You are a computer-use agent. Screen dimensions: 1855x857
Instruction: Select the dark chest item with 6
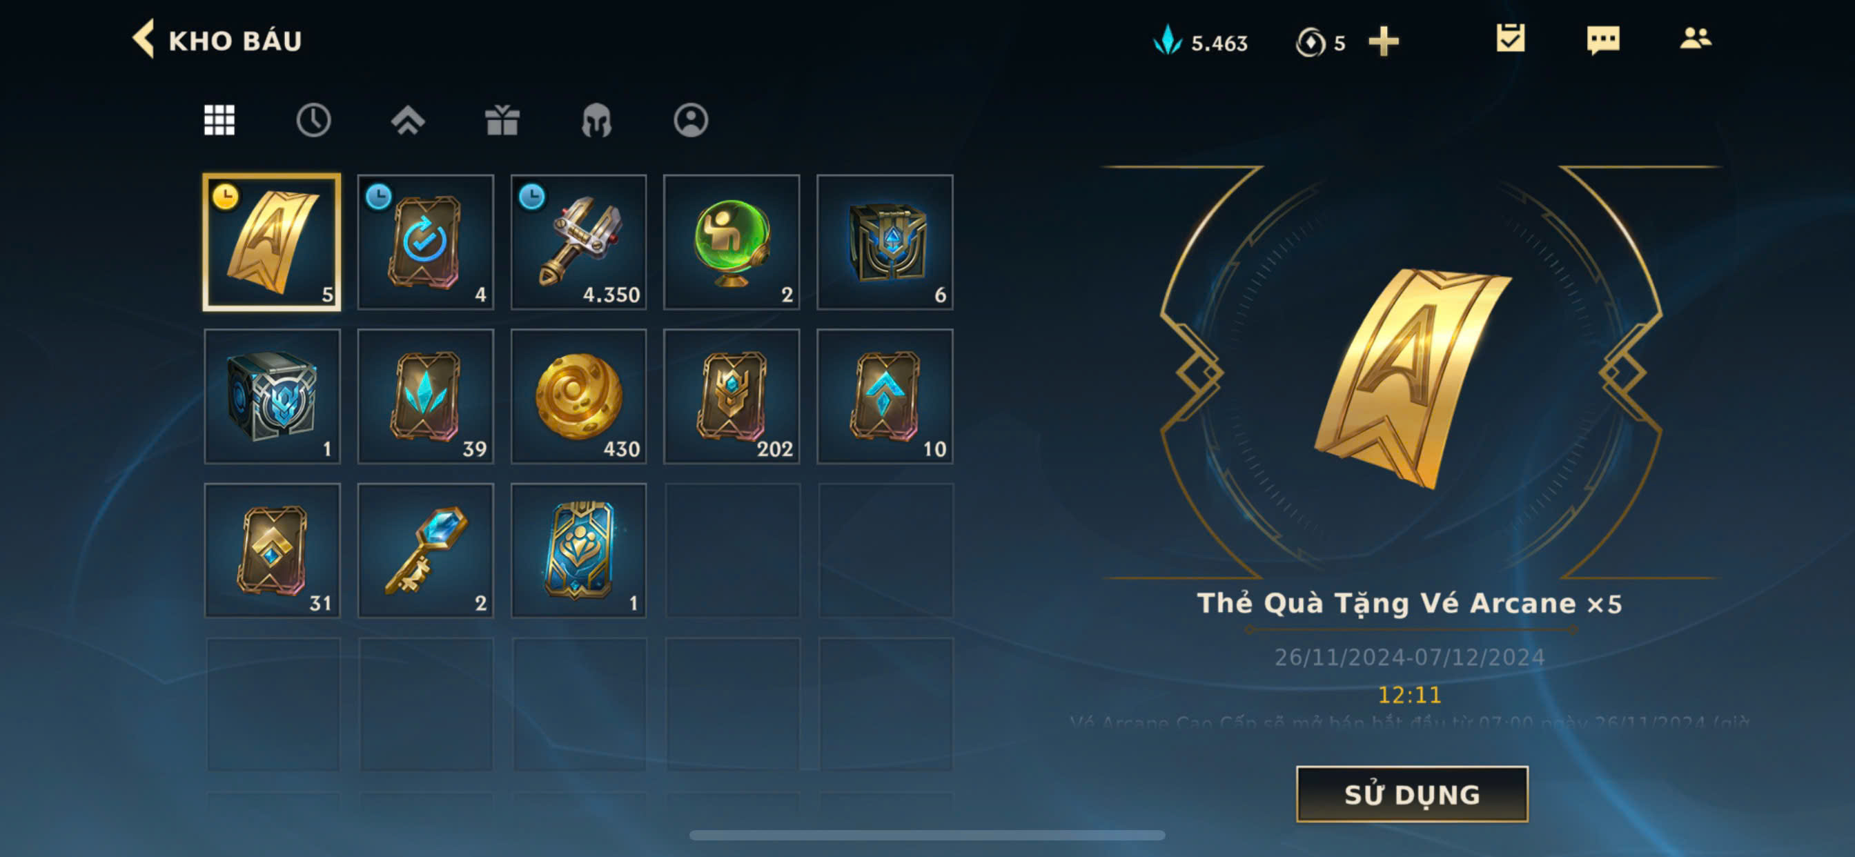pyautogui.click(x=885, y=242)
